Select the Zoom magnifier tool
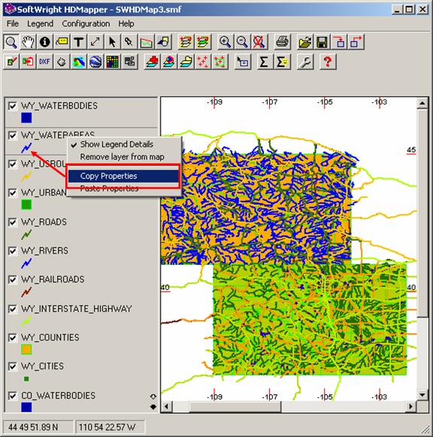433x437 pixels. click(x=11, y=42)
